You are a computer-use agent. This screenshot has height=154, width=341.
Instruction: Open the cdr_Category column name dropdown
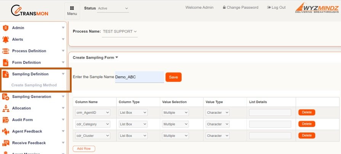(x=93, y=124)
